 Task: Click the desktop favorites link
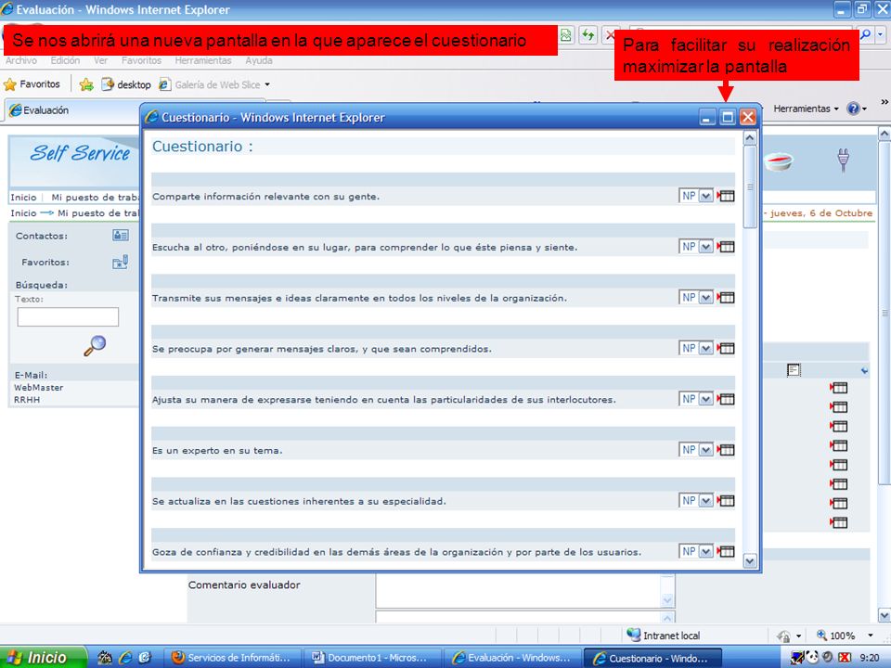(126, 84)
